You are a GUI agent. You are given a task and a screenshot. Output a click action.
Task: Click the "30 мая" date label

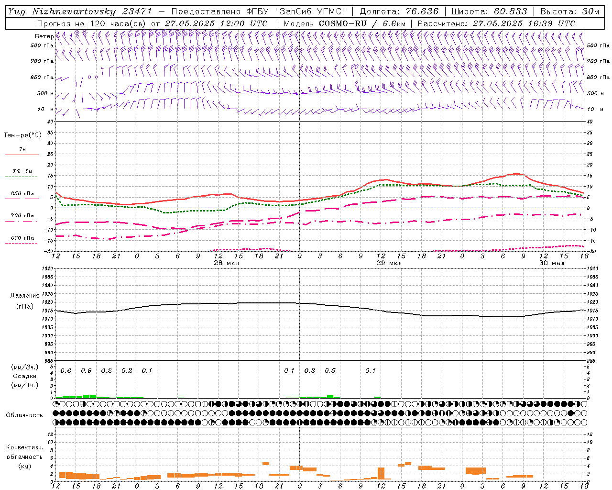(x=552, y=263)
